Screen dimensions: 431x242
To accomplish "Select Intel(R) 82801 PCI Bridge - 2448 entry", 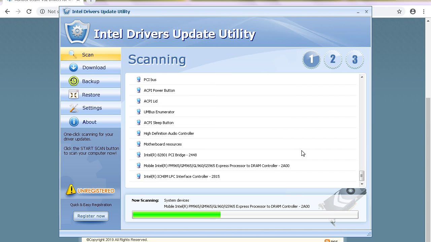I will point(243,155).
